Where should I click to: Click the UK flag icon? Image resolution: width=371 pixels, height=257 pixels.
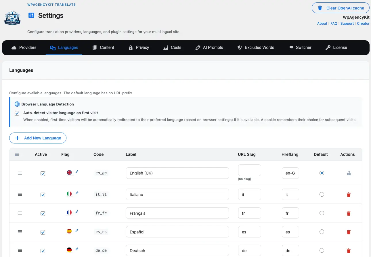pos(69,172)
